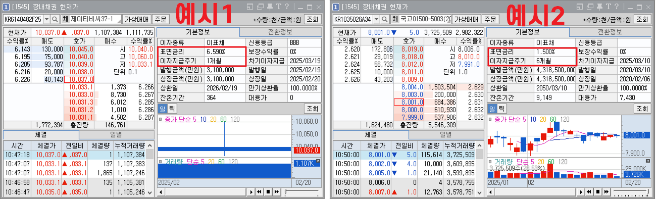Toggle 종가 단순 indicator marker in right chart
The width and height of the screenshot is (657, 199).
click(491, 120)
